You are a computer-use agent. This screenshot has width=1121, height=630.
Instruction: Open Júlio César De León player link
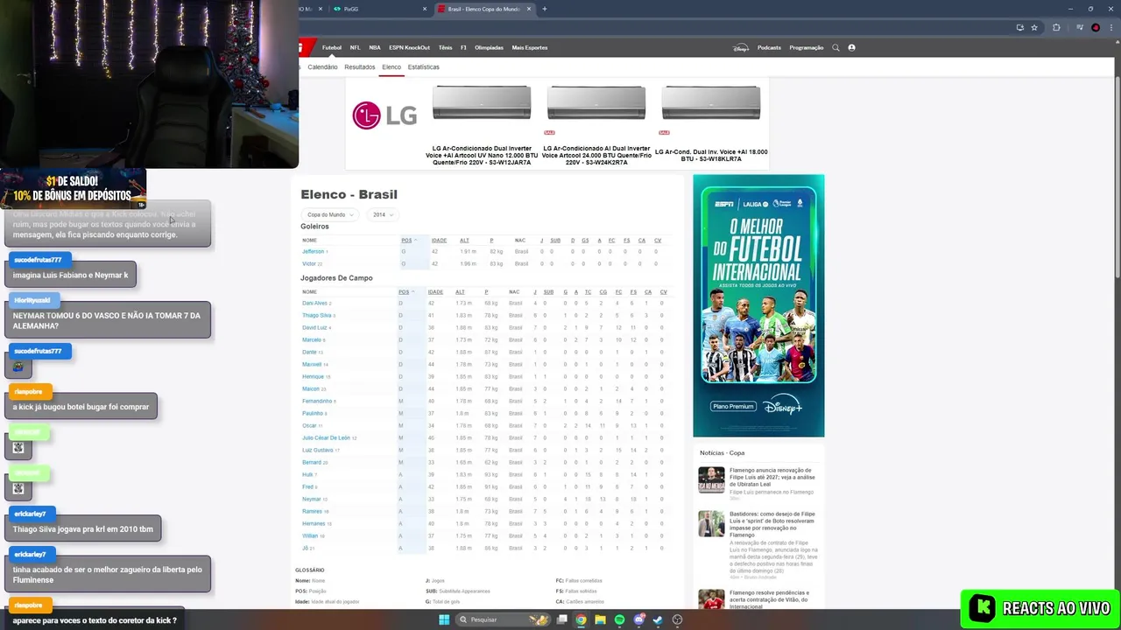pyautogui.click(x=326, y=437)
